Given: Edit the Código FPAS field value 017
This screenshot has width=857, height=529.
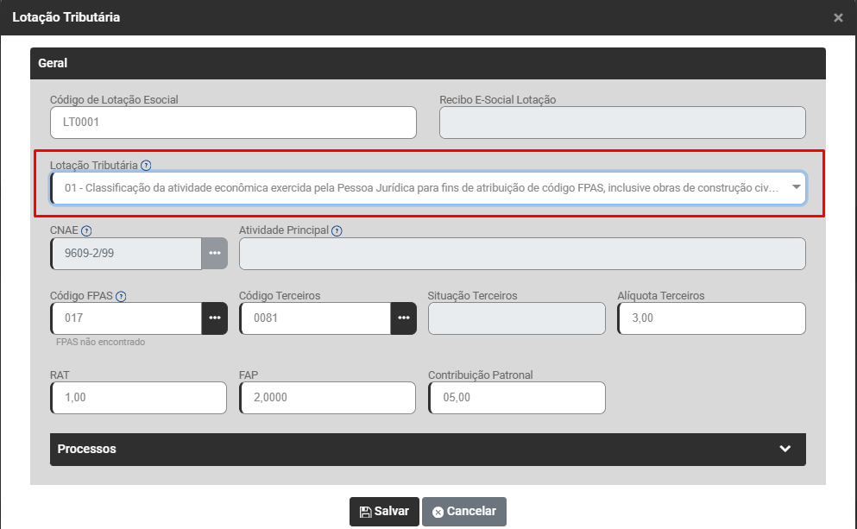Looking at the screenshot, I should click(126, 318).
